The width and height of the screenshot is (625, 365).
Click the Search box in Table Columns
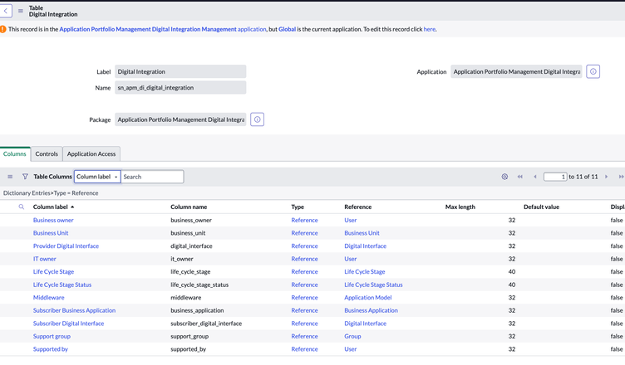click(152, 177)
